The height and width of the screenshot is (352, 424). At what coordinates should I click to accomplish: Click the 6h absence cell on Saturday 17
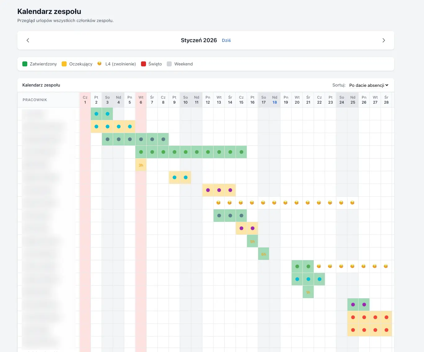263,254
